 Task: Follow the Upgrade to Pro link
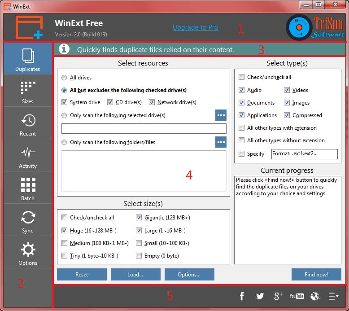pos(196,27)
